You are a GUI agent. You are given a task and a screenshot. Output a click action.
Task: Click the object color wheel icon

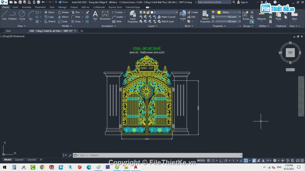coord(213,12)
